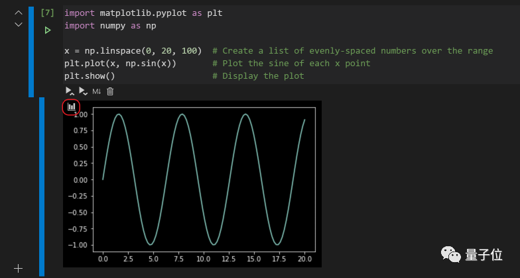
Task: Click the run-cell-and-below icon
Action: click(x=83, y=91)
